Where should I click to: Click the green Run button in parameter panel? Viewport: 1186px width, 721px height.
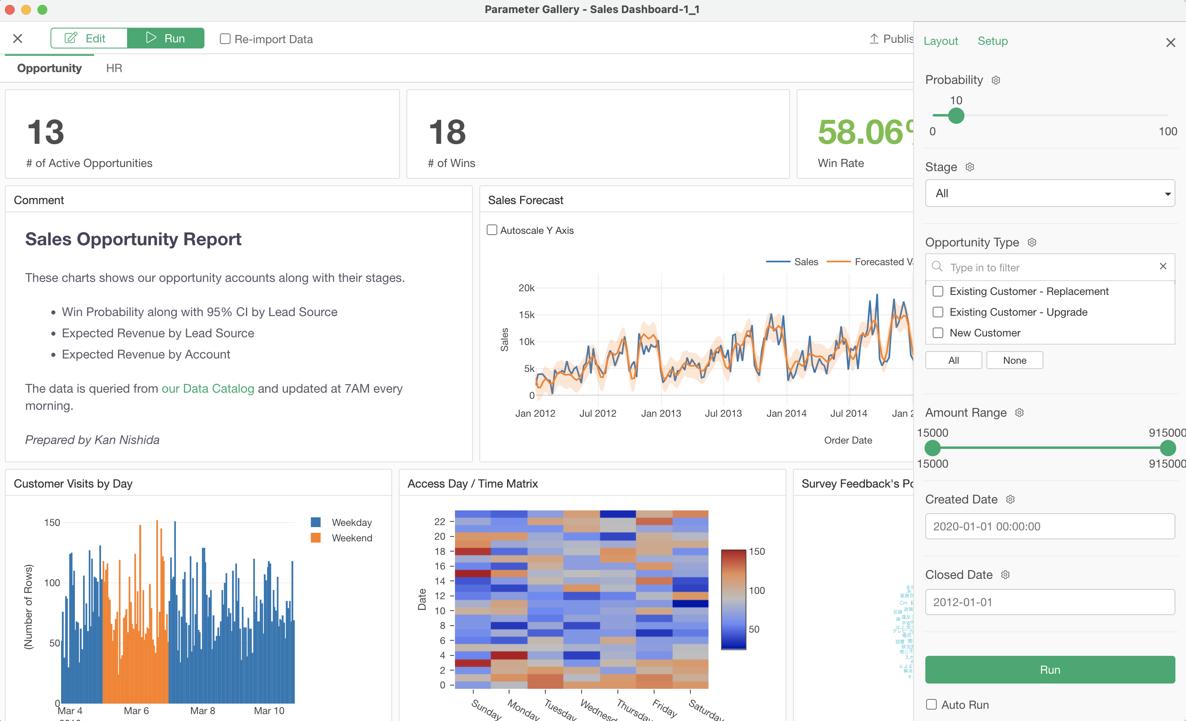[x=1050, y=670]
